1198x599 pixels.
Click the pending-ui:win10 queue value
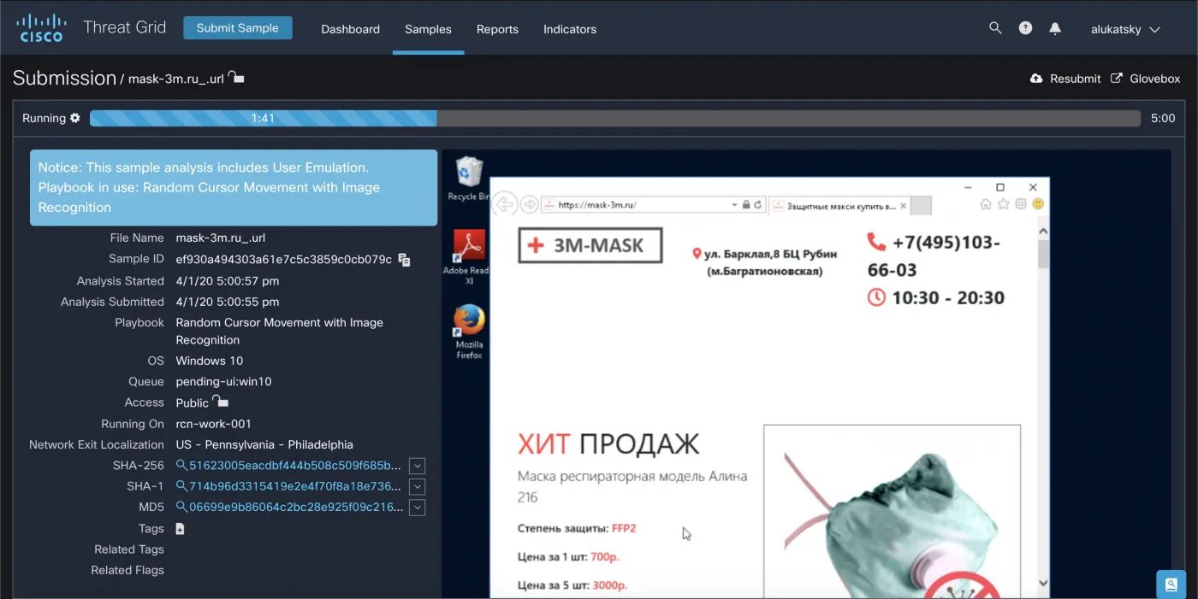(223, 382)
